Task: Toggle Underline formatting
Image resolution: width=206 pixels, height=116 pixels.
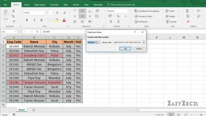Action: point(42,20)
